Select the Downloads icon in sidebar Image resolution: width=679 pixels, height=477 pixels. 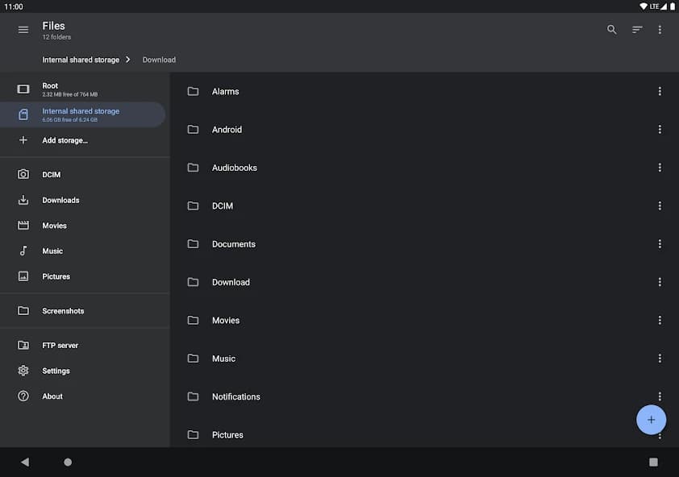pos(23,200)
